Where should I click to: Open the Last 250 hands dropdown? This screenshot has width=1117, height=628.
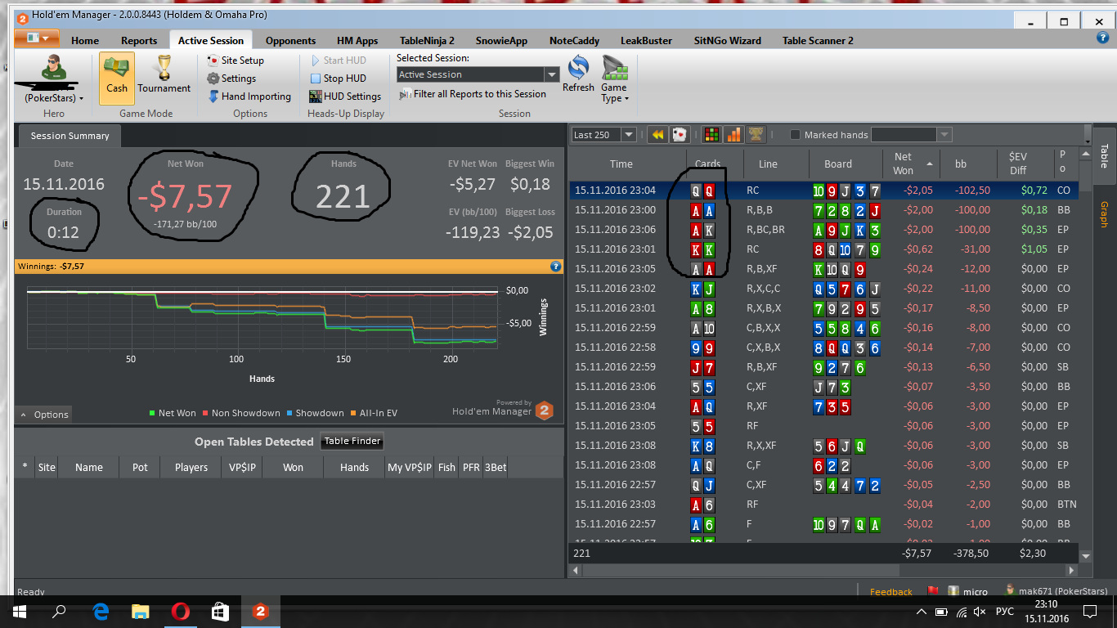pos(603,135)
